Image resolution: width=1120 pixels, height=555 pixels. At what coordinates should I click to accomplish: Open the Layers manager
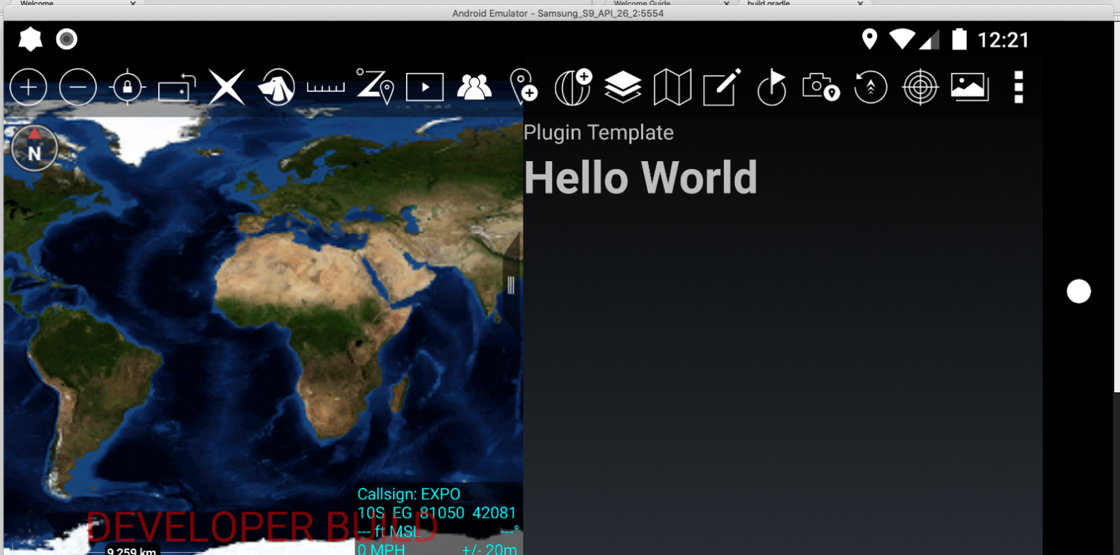coord(623,87)
